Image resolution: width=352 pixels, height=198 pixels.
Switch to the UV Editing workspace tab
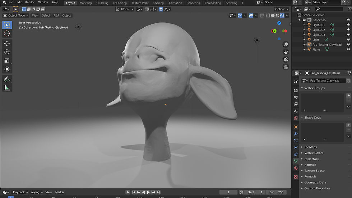(x=120, y=3)
